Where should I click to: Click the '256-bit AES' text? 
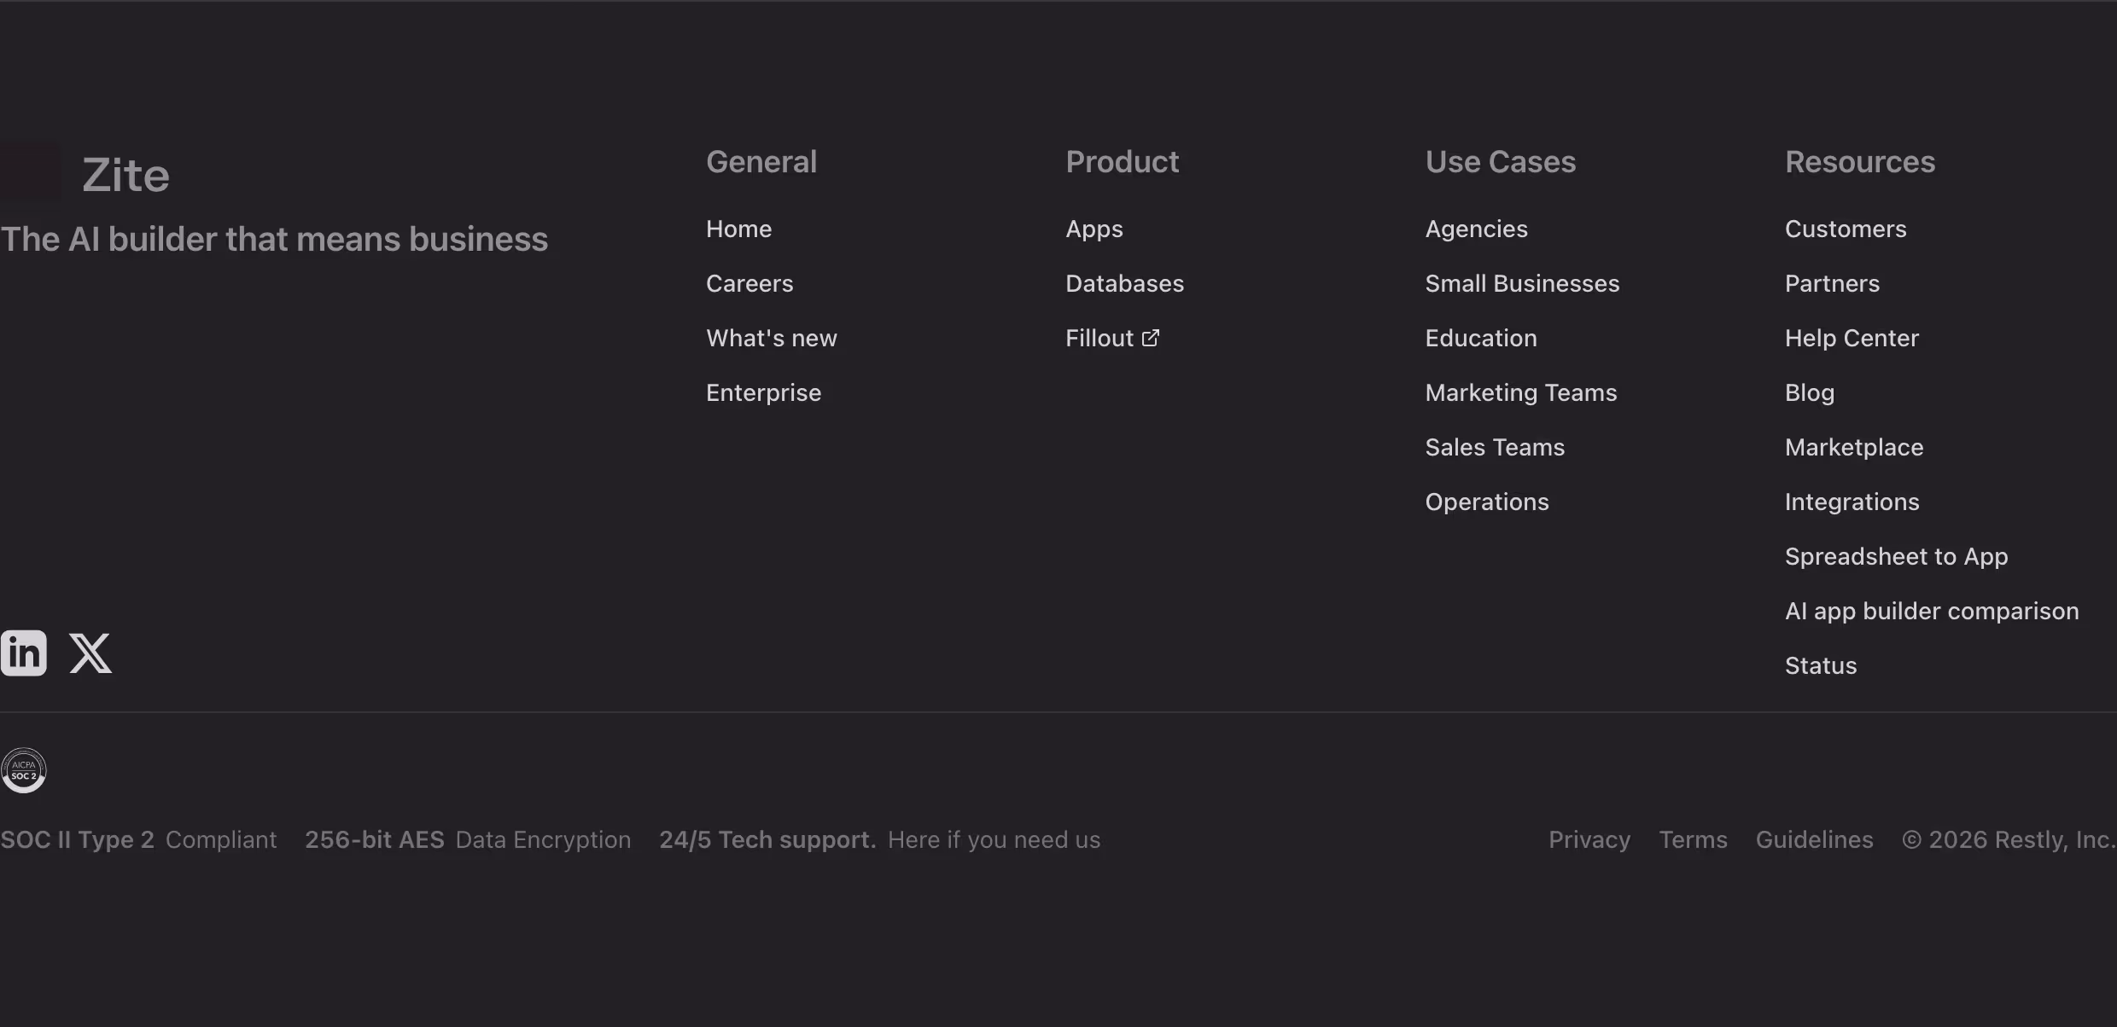[x=375, y=839]
